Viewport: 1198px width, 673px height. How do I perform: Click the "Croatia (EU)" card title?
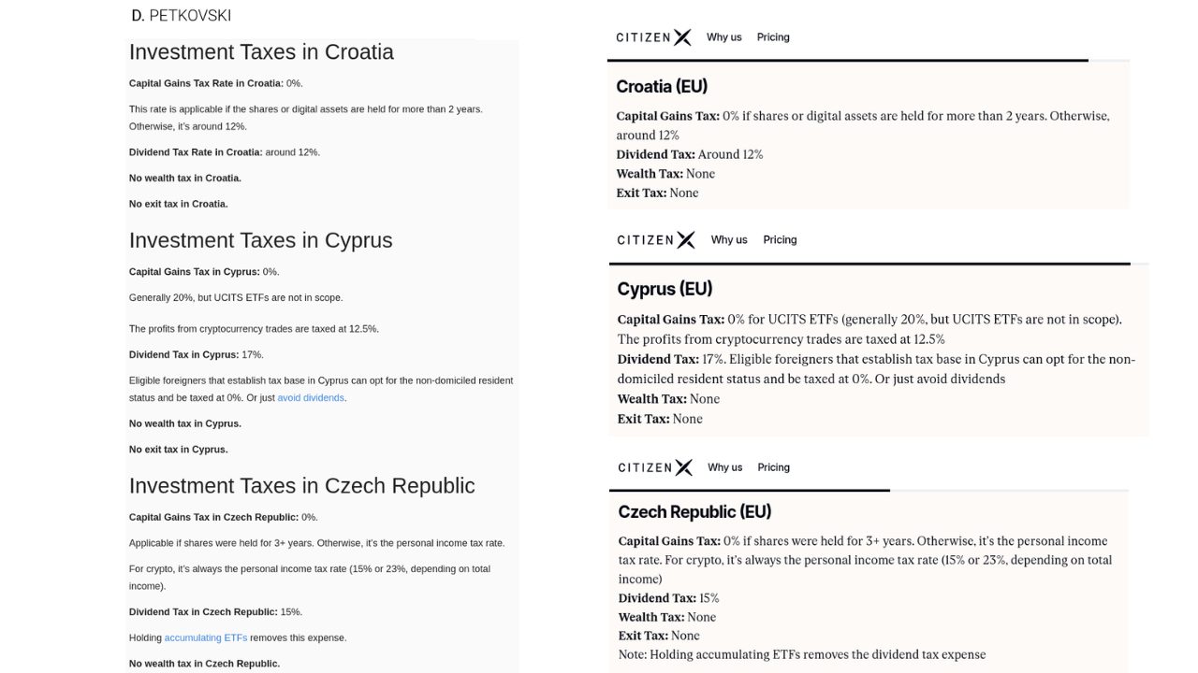[662, 87]
